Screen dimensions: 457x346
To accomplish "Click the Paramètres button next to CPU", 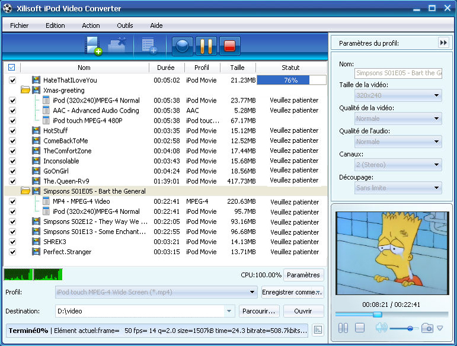I will (303, 275).
